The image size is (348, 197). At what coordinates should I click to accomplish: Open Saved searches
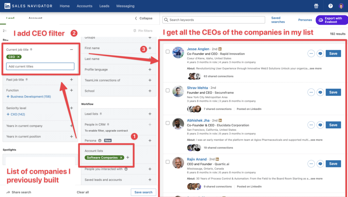point(278,20)
